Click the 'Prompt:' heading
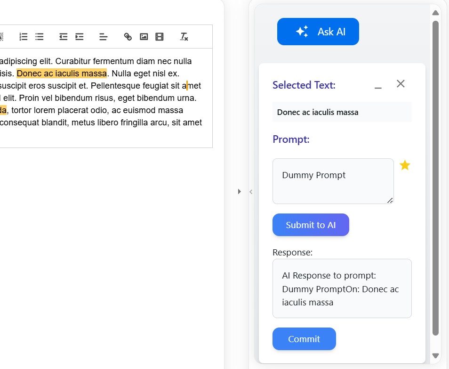This screenshot has width=449, height=369. coord(291,139)
